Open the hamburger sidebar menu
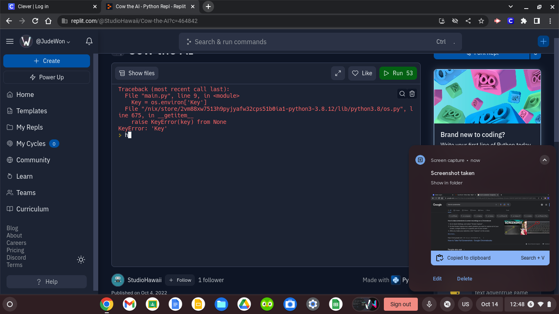The height and width of the screenshot is (314, 559). point(10,41)
